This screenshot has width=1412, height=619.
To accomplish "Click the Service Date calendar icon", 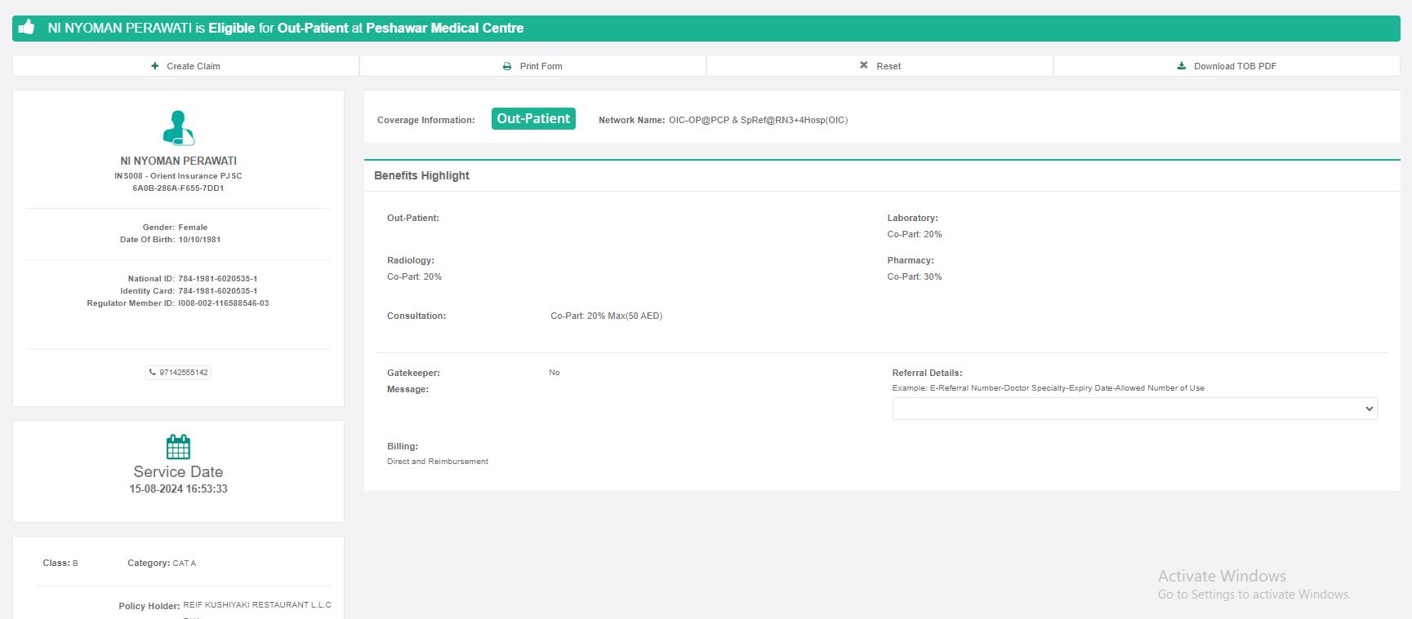I will point(178,447).
